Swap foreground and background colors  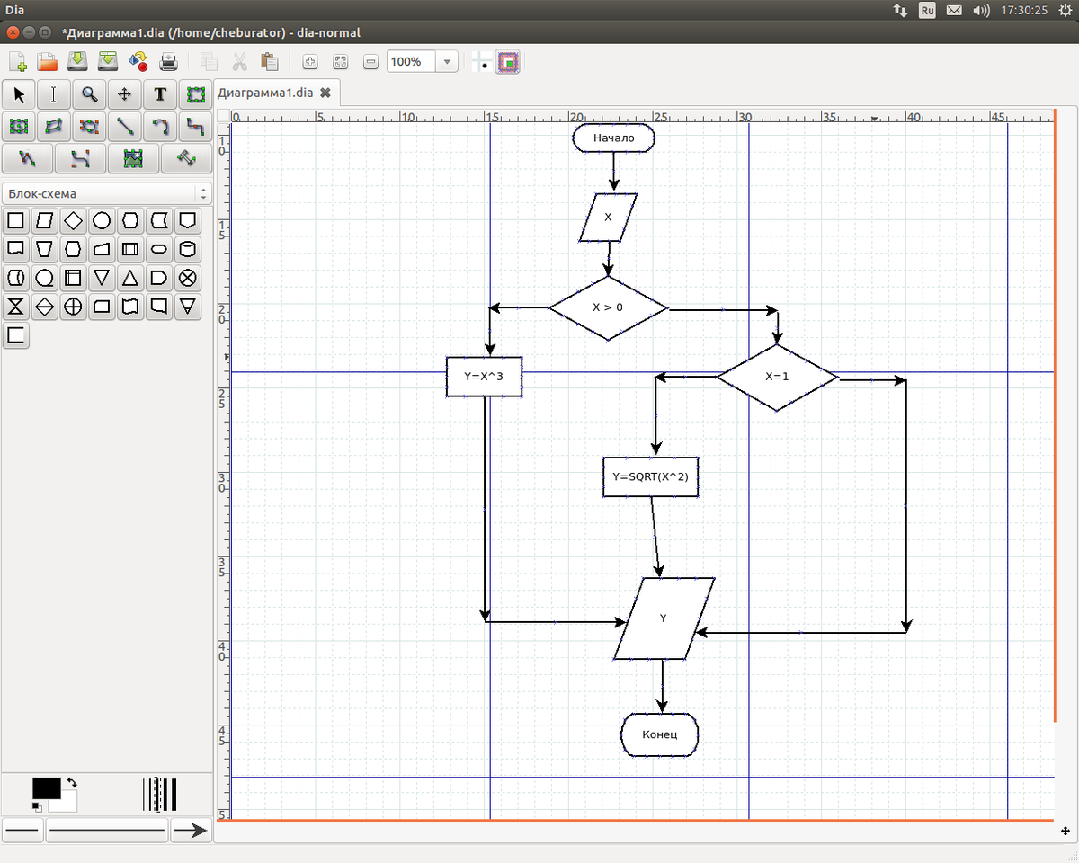[72, 783]
